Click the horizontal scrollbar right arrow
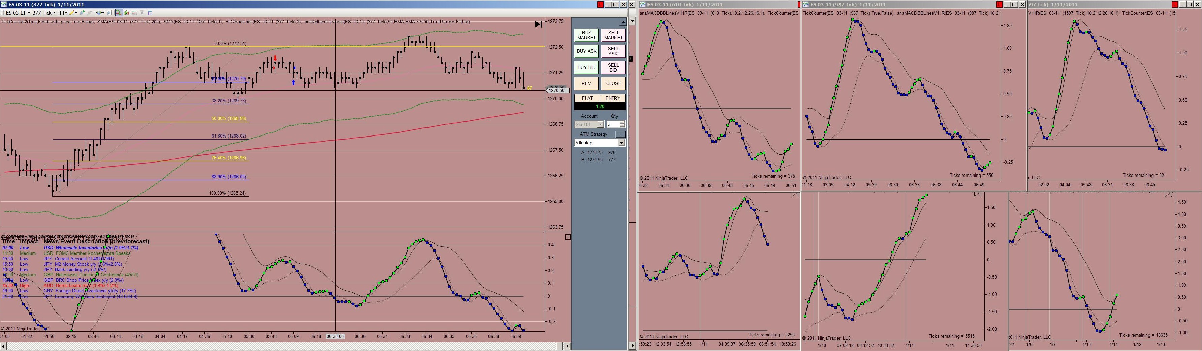 (x=567, y=346)
